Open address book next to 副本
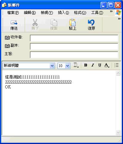The image size is (123, 144). pos(7,46)
